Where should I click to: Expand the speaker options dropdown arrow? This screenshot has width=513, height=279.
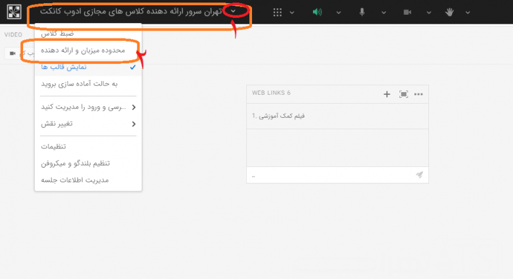click(339, 13)
